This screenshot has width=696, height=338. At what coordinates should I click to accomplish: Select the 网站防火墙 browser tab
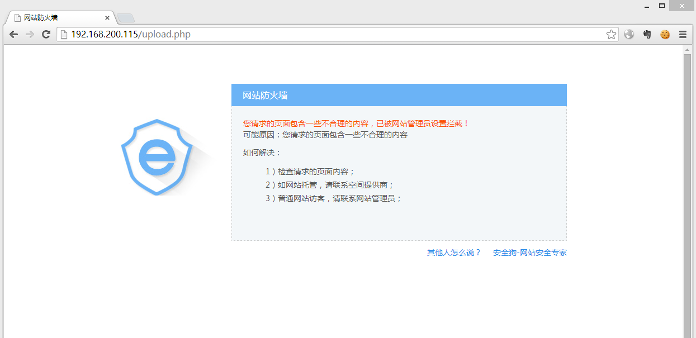coord(60,18)
